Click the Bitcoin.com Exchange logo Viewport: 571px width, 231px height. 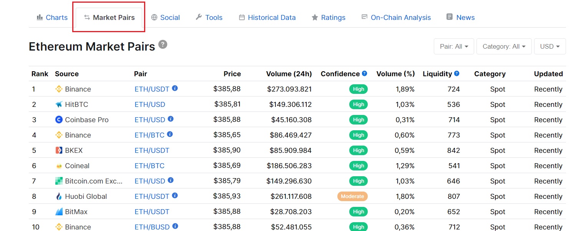click(59, 181)
